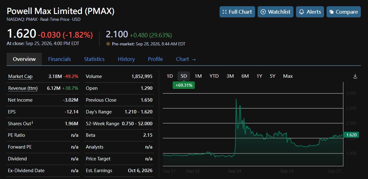Go to the Chart tab
Image resolution: width=368 pixels, height=179 pixels.
pos(186,59)
